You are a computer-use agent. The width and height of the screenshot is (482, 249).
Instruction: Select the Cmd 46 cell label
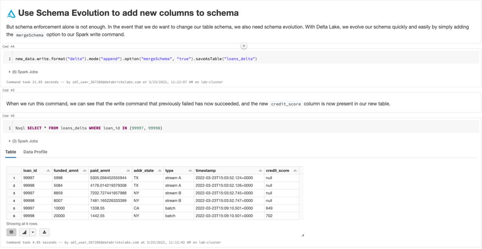(x=8, y=116)
